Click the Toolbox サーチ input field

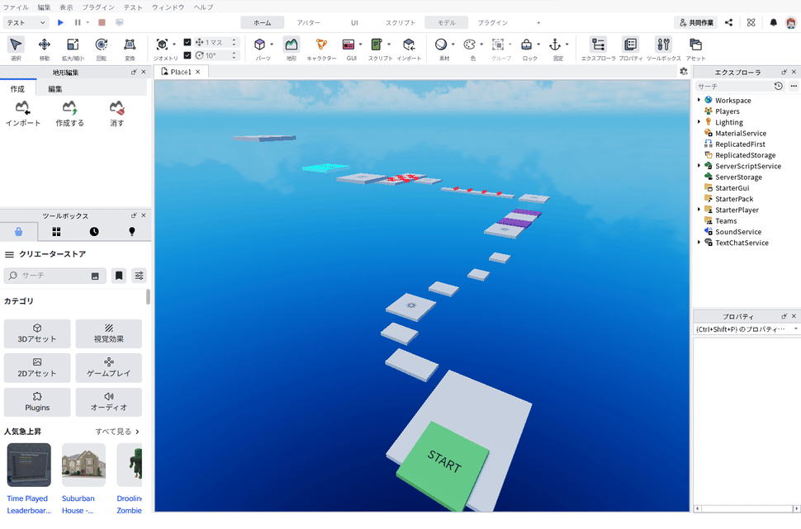55,276
